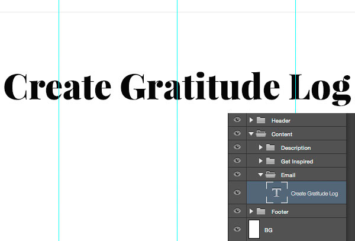Click the Get Inspired folder icon

[x=270, y=161]
